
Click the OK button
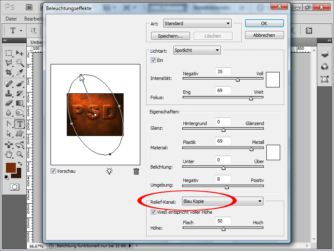point(264,23)
